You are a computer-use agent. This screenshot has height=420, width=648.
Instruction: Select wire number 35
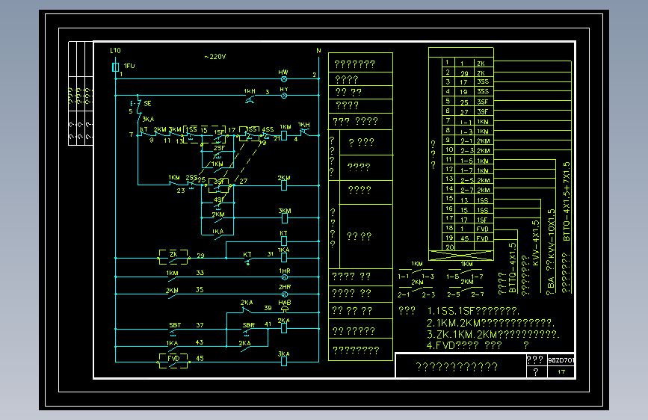point(200,290)
